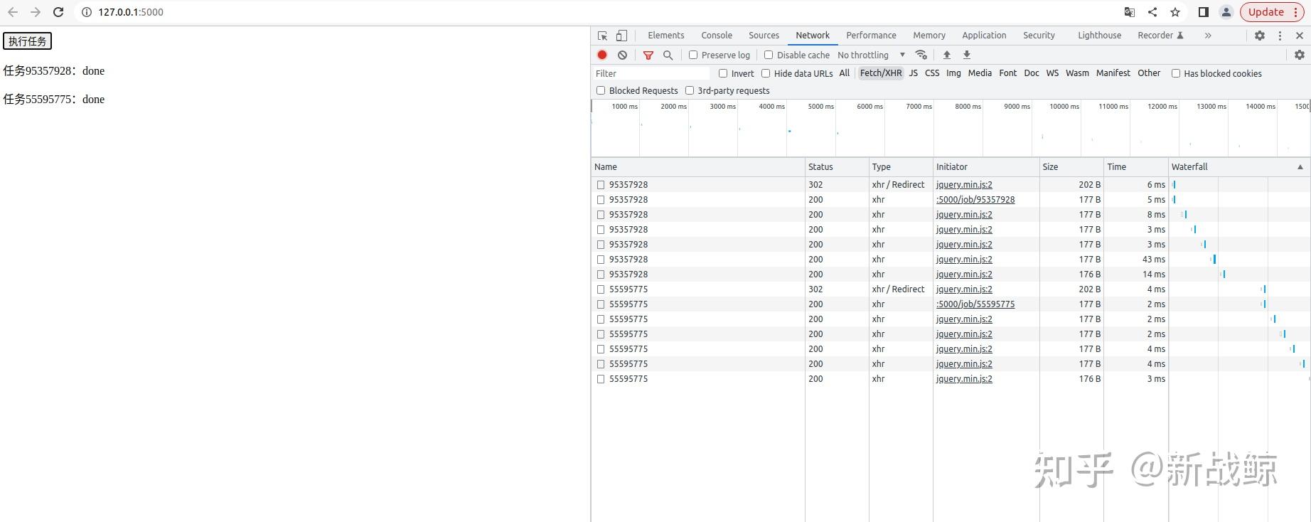Image resolution: width=1311 pixels, height=522 pixels.
Task: Open the DevTools three-dot menu
Action: 1280,36
